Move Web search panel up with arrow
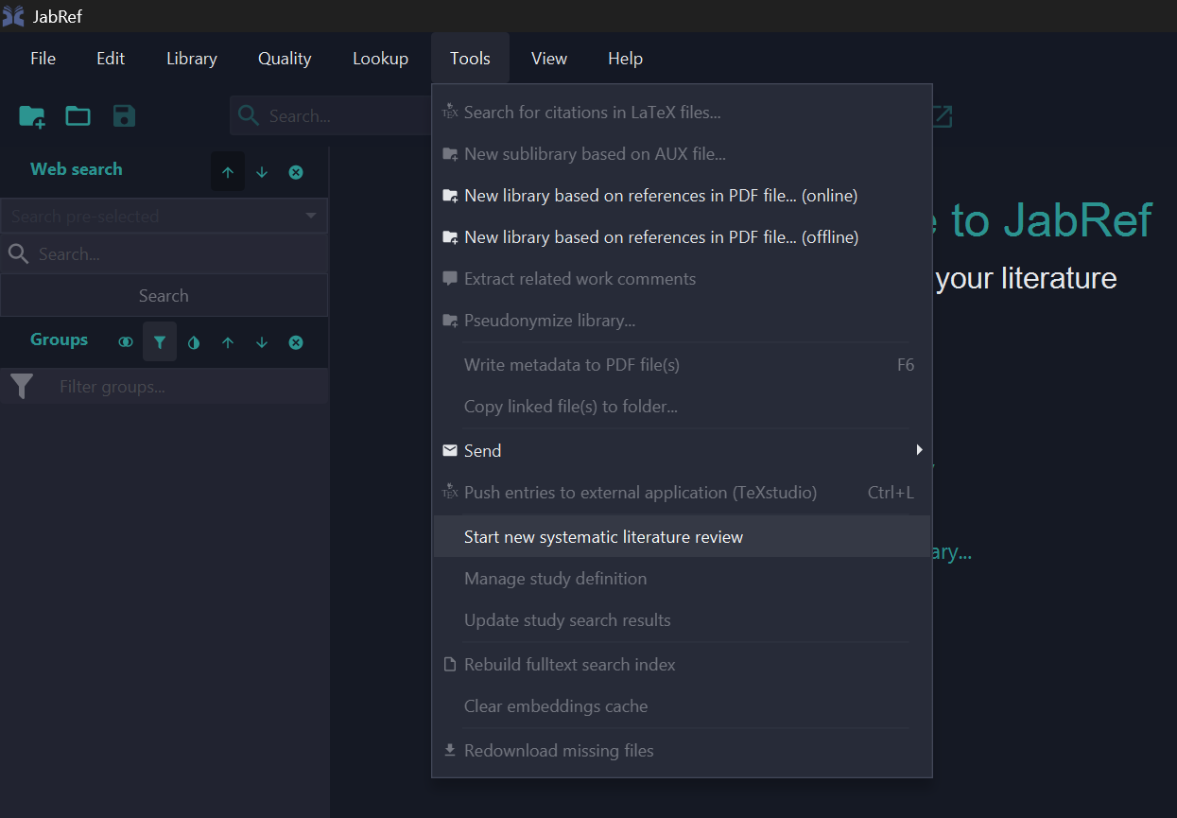Viewport: 1177px width, 818px height. coord(228,172)
